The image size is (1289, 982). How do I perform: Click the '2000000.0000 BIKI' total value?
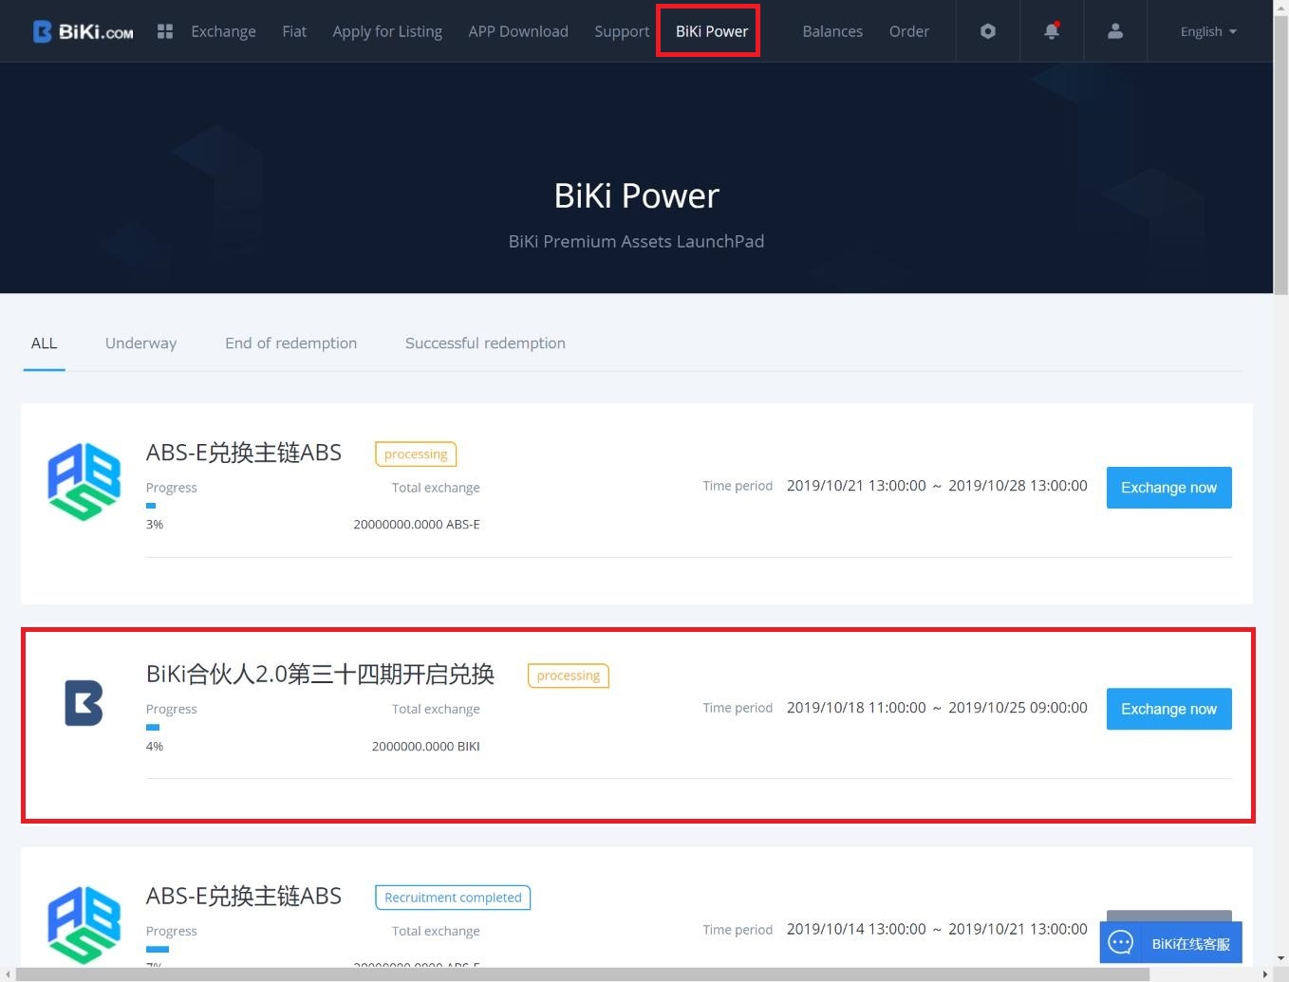(425, 746)
